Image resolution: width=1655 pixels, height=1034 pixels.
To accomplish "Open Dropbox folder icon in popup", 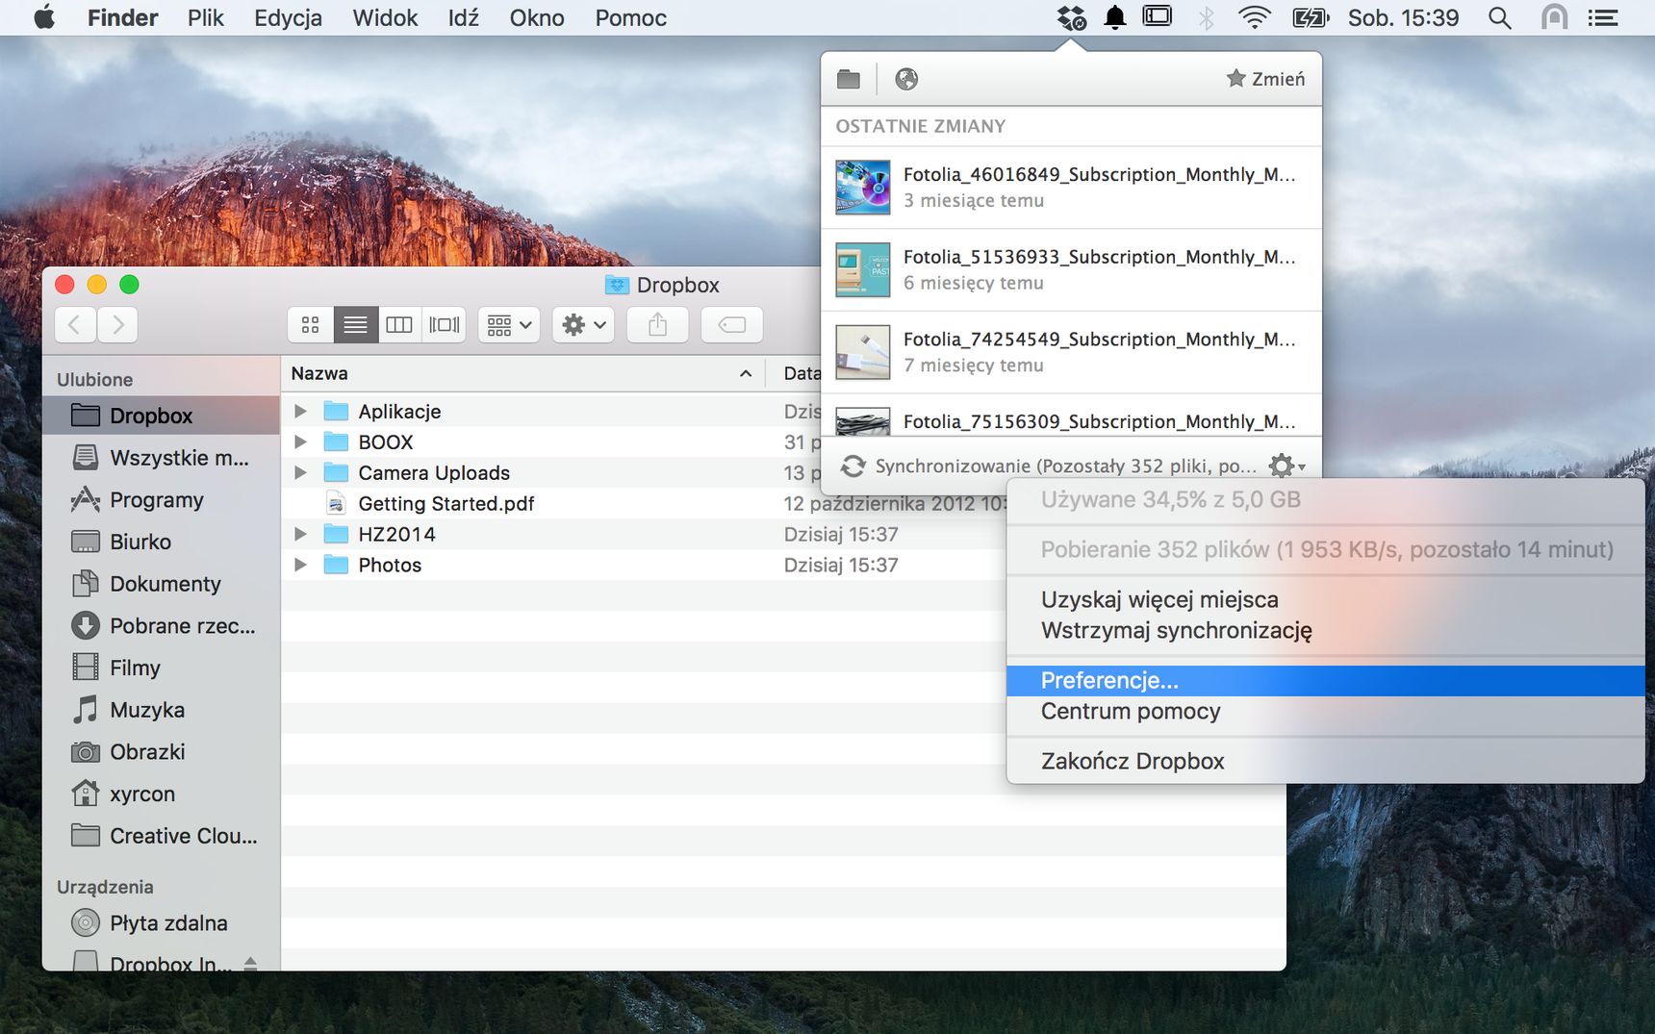I will tap(848, 79).
